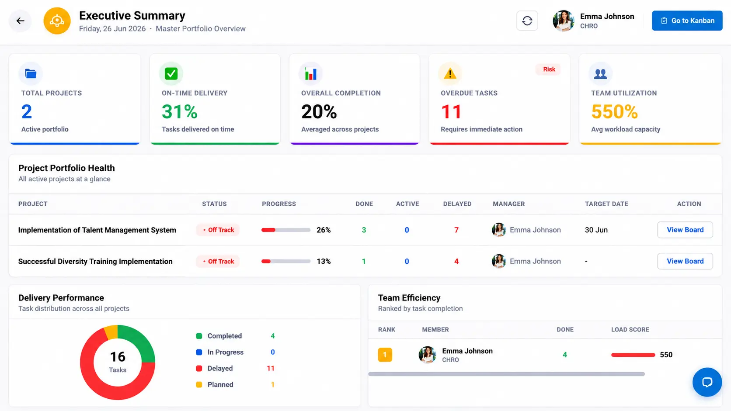Click the green Completed legend swatch
This screenshot has height=411, width=731.
[x=199, y=336]
